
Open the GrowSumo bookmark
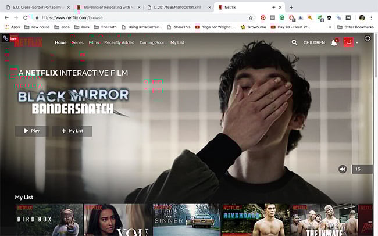coord(253,27)
